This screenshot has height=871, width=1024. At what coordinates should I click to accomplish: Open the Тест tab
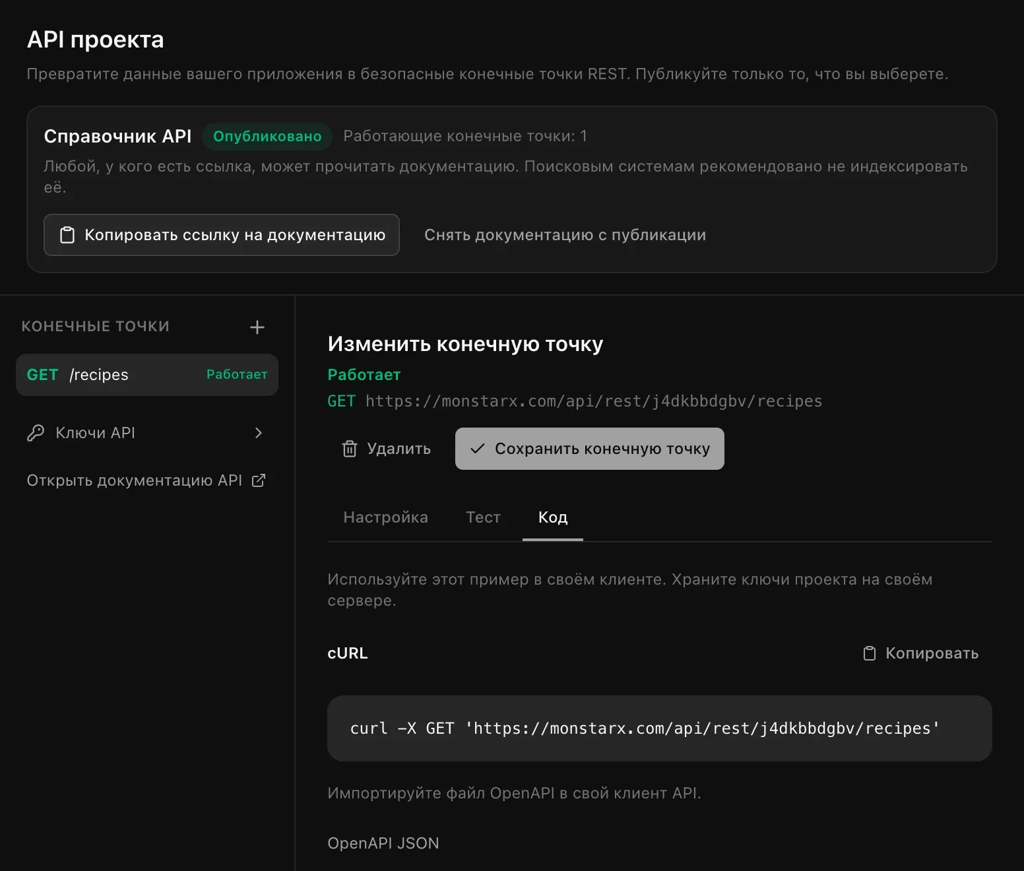tap(483, 517)
